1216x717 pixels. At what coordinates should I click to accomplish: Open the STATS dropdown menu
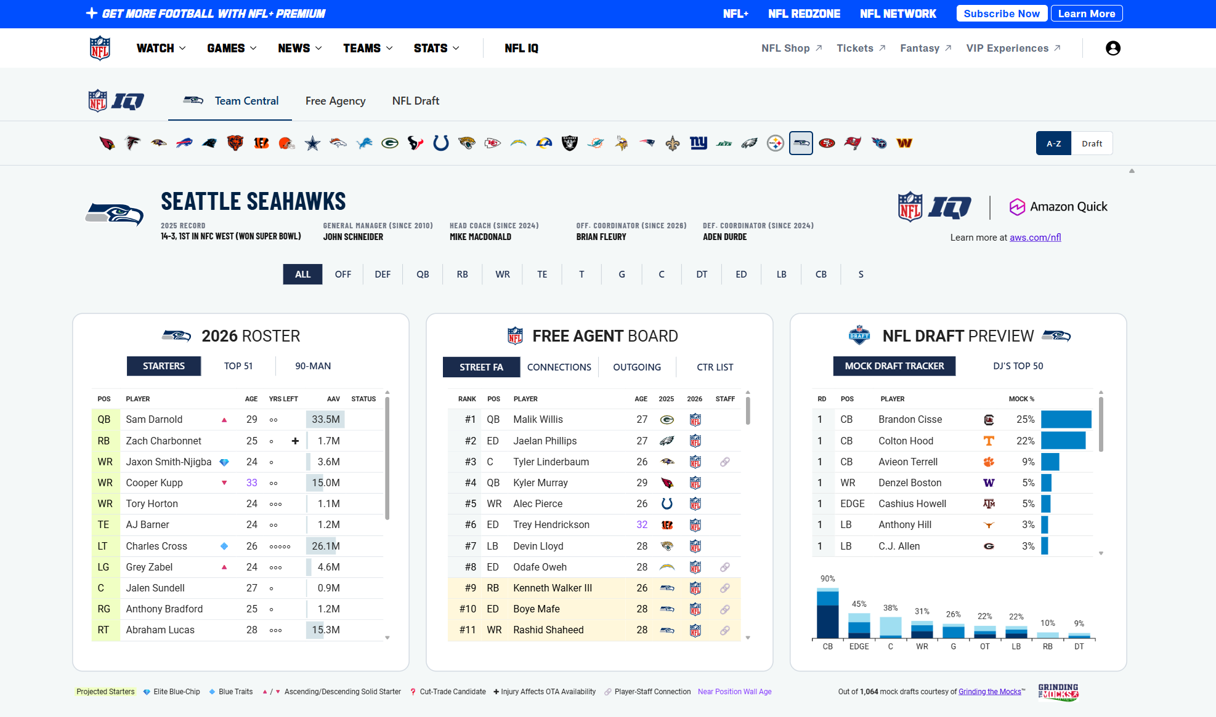tap(436, 48)
